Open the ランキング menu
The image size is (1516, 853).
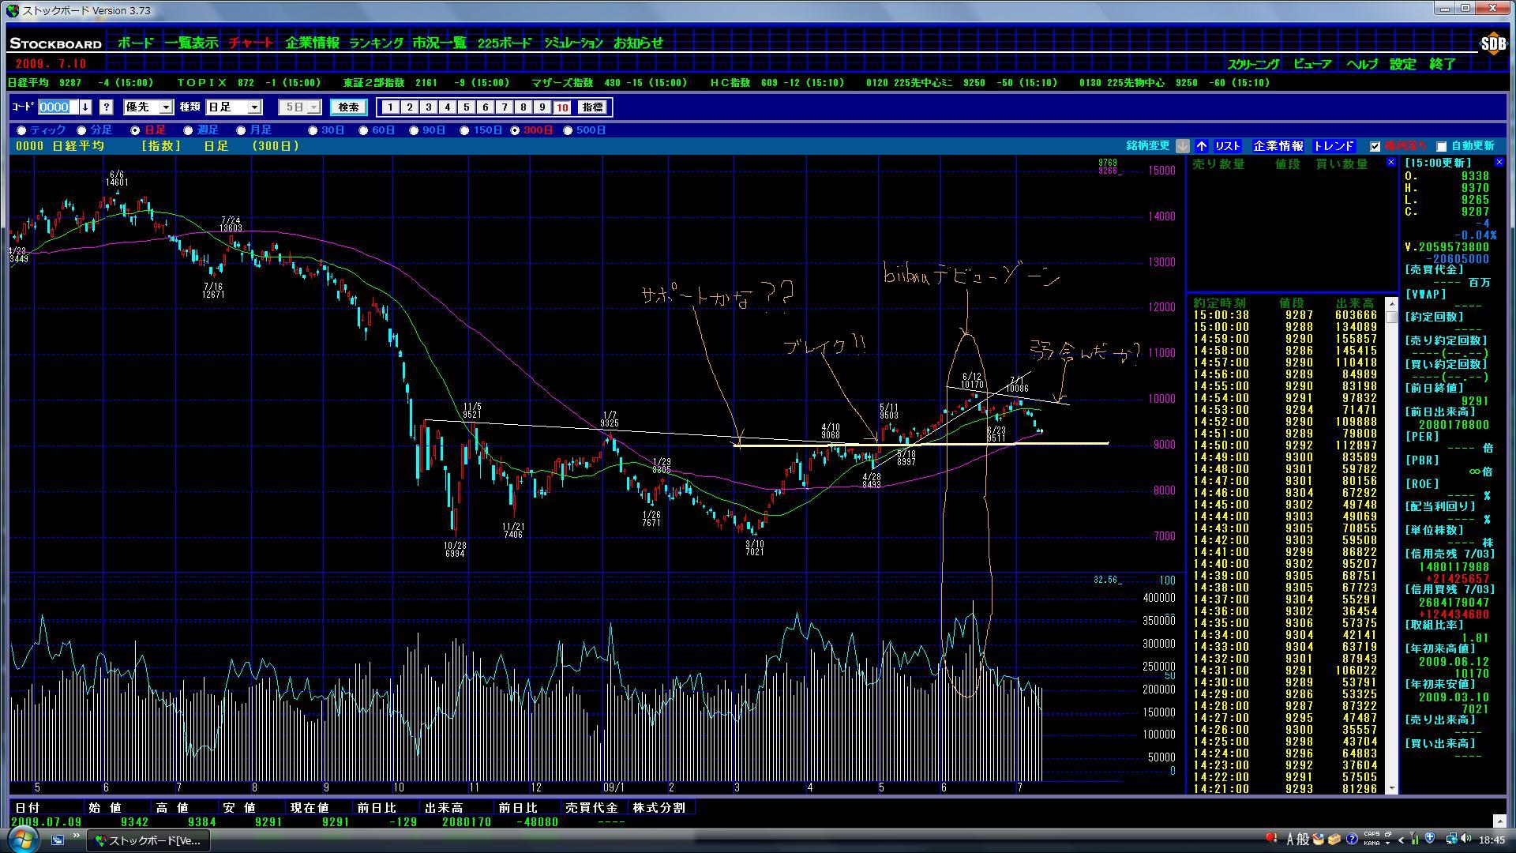(376, 43)
